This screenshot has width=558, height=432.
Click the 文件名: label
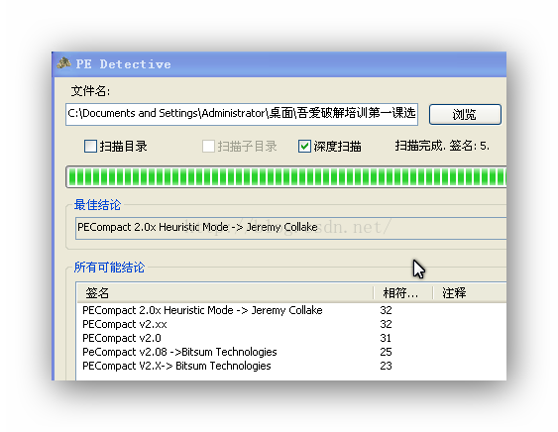pyautogui.click(x=91, y=91)
